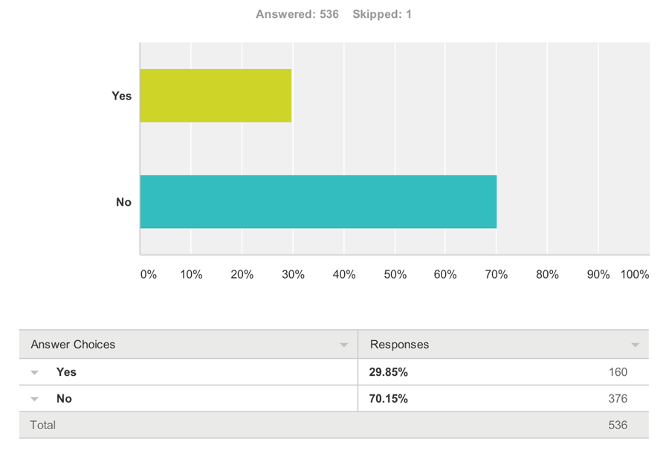
Task: Click the total count of 536
Action: pyautogui.click(x=618, y=426)
